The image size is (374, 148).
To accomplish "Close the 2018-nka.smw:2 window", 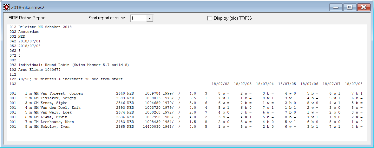I will 364,7.
